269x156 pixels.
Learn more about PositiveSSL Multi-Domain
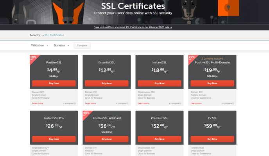(x=196, y=103)
